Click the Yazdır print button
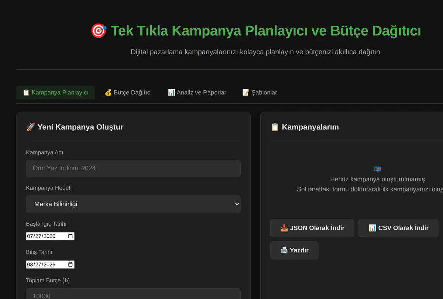The height and width of the screenshot is (299, 443). click(294, 250)
